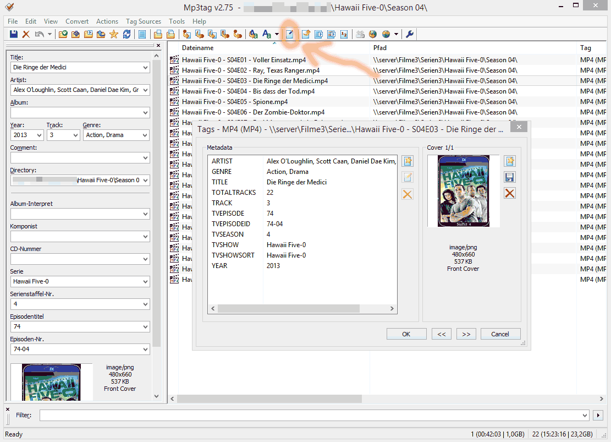
Task: Click the first globe tag source icon
Action: click(373, 34)
